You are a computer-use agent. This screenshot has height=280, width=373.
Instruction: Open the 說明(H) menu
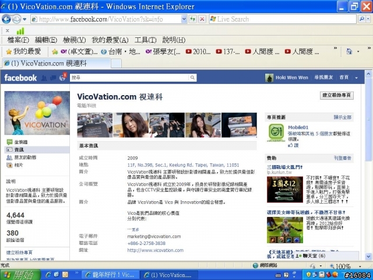point(174,40)
